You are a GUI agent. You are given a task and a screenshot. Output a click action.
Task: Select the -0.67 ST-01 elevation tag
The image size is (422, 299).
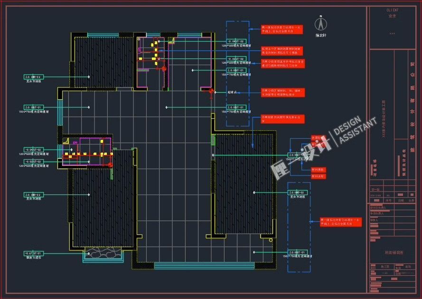click(x=34, y=253)
